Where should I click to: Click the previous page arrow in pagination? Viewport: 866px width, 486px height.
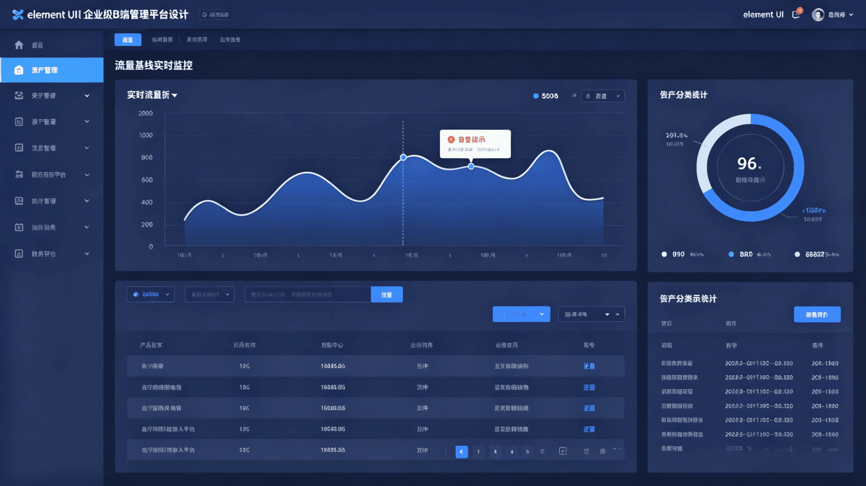point(461,451)
